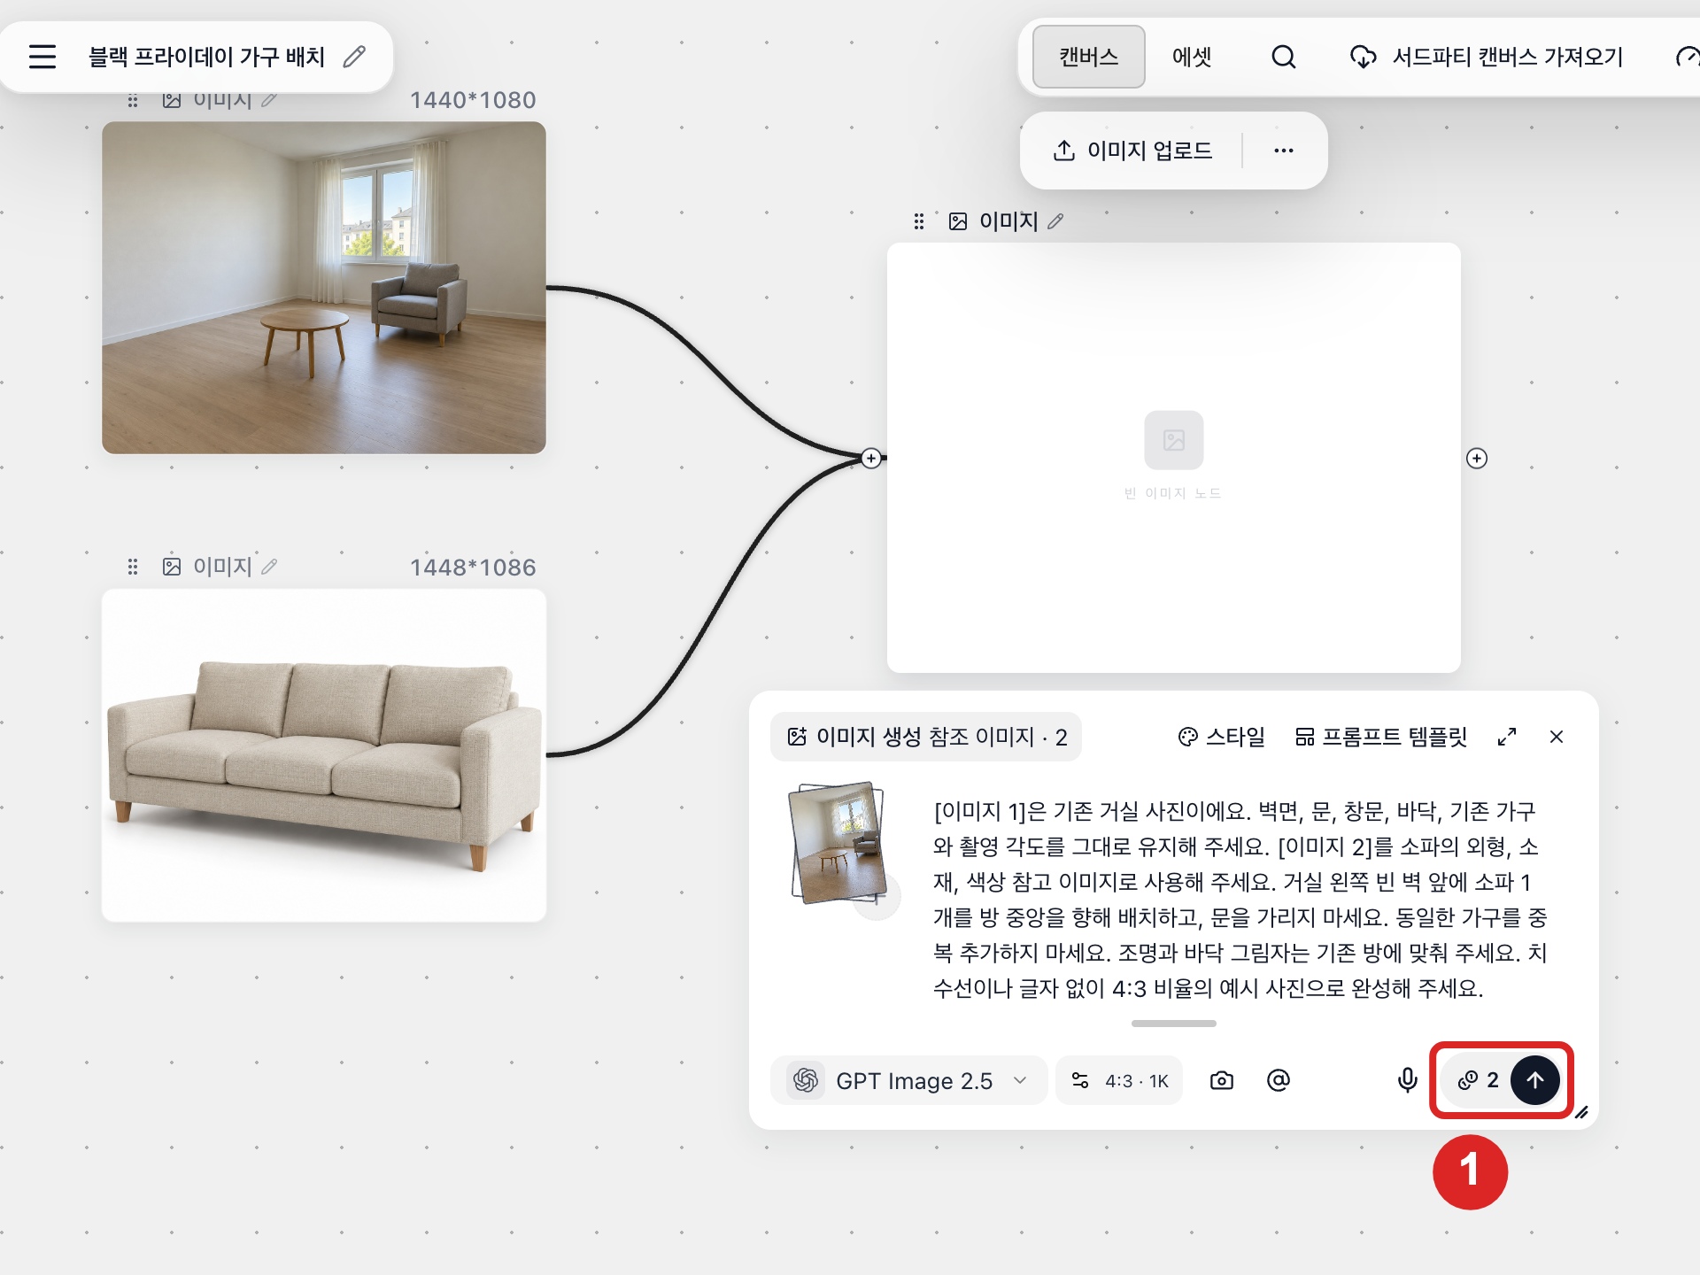
Task: Open the hamburger menu
Action: pos(42,57)
